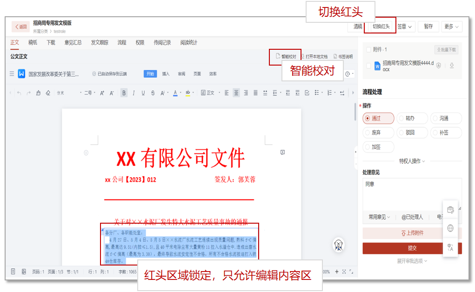Open the hamburger menu beside WPS icon

(x=12, y=73)
